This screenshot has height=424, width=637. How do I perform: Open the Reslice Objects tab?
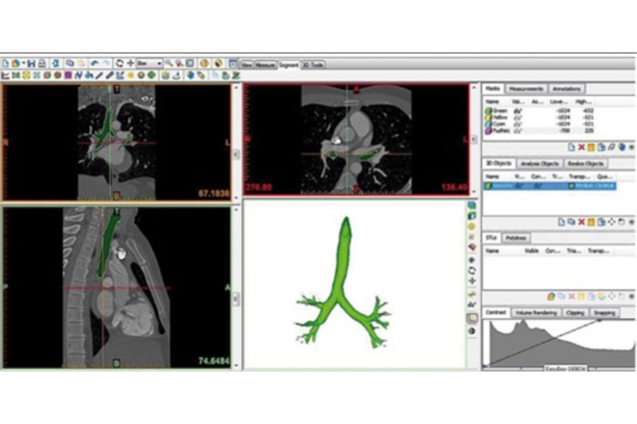[586, 164]
